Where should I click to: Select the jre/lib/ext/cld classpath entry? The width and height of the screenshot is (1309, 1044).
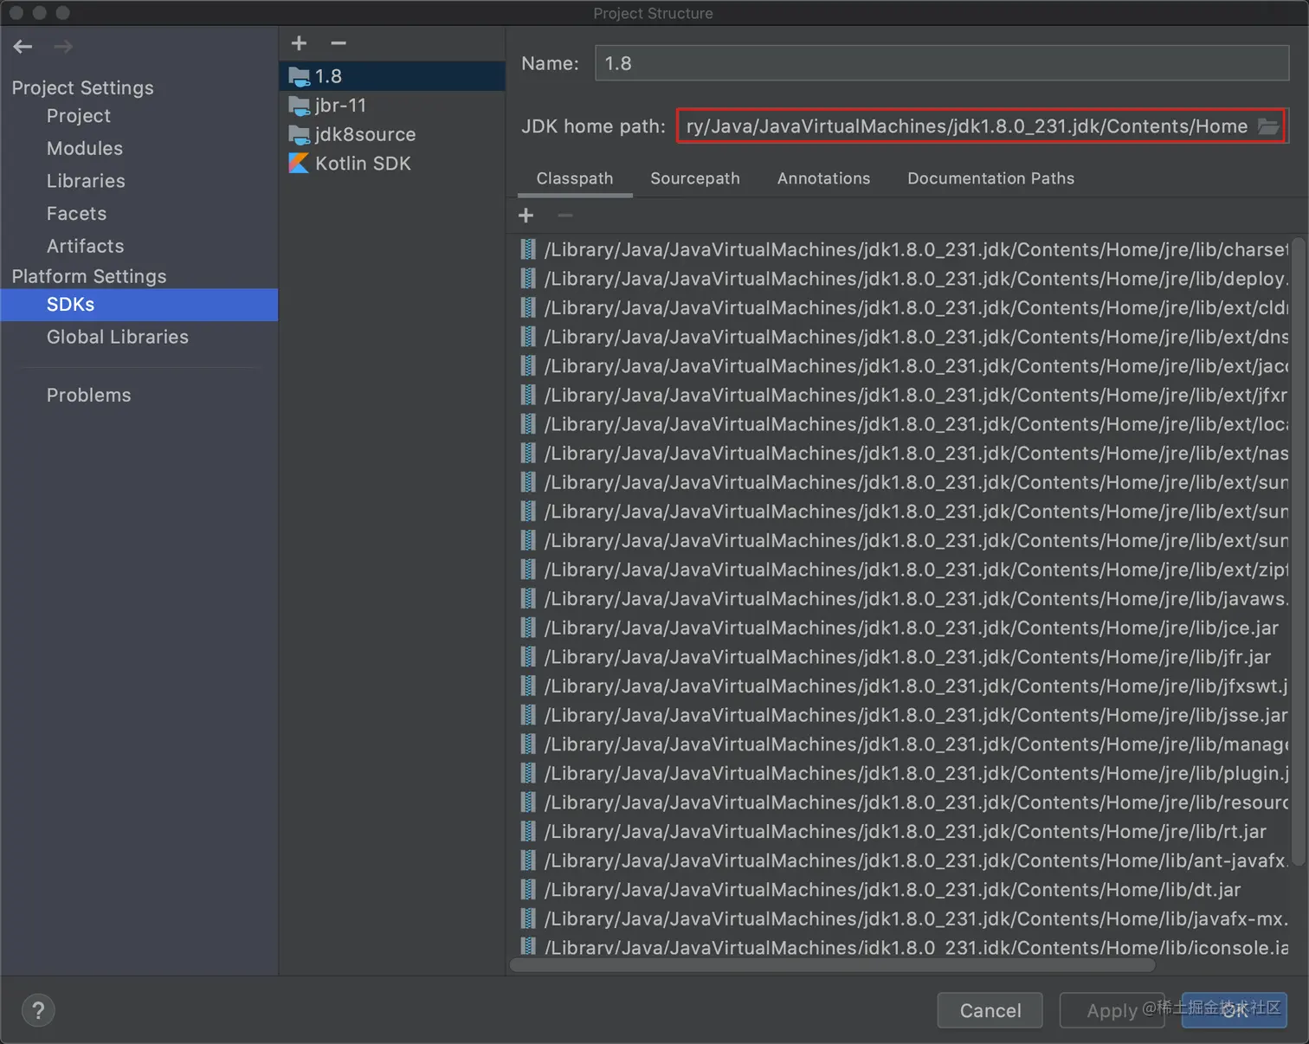click(x=900, y=307)
